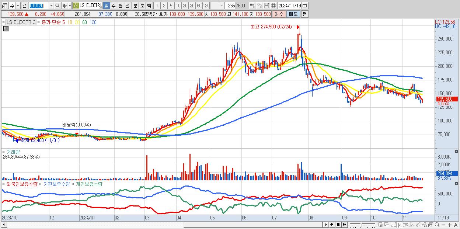The width and height of the screenshot is (460, 229).
Task: Click the 종가 단순 moving average label
Action: click(51, 22)
